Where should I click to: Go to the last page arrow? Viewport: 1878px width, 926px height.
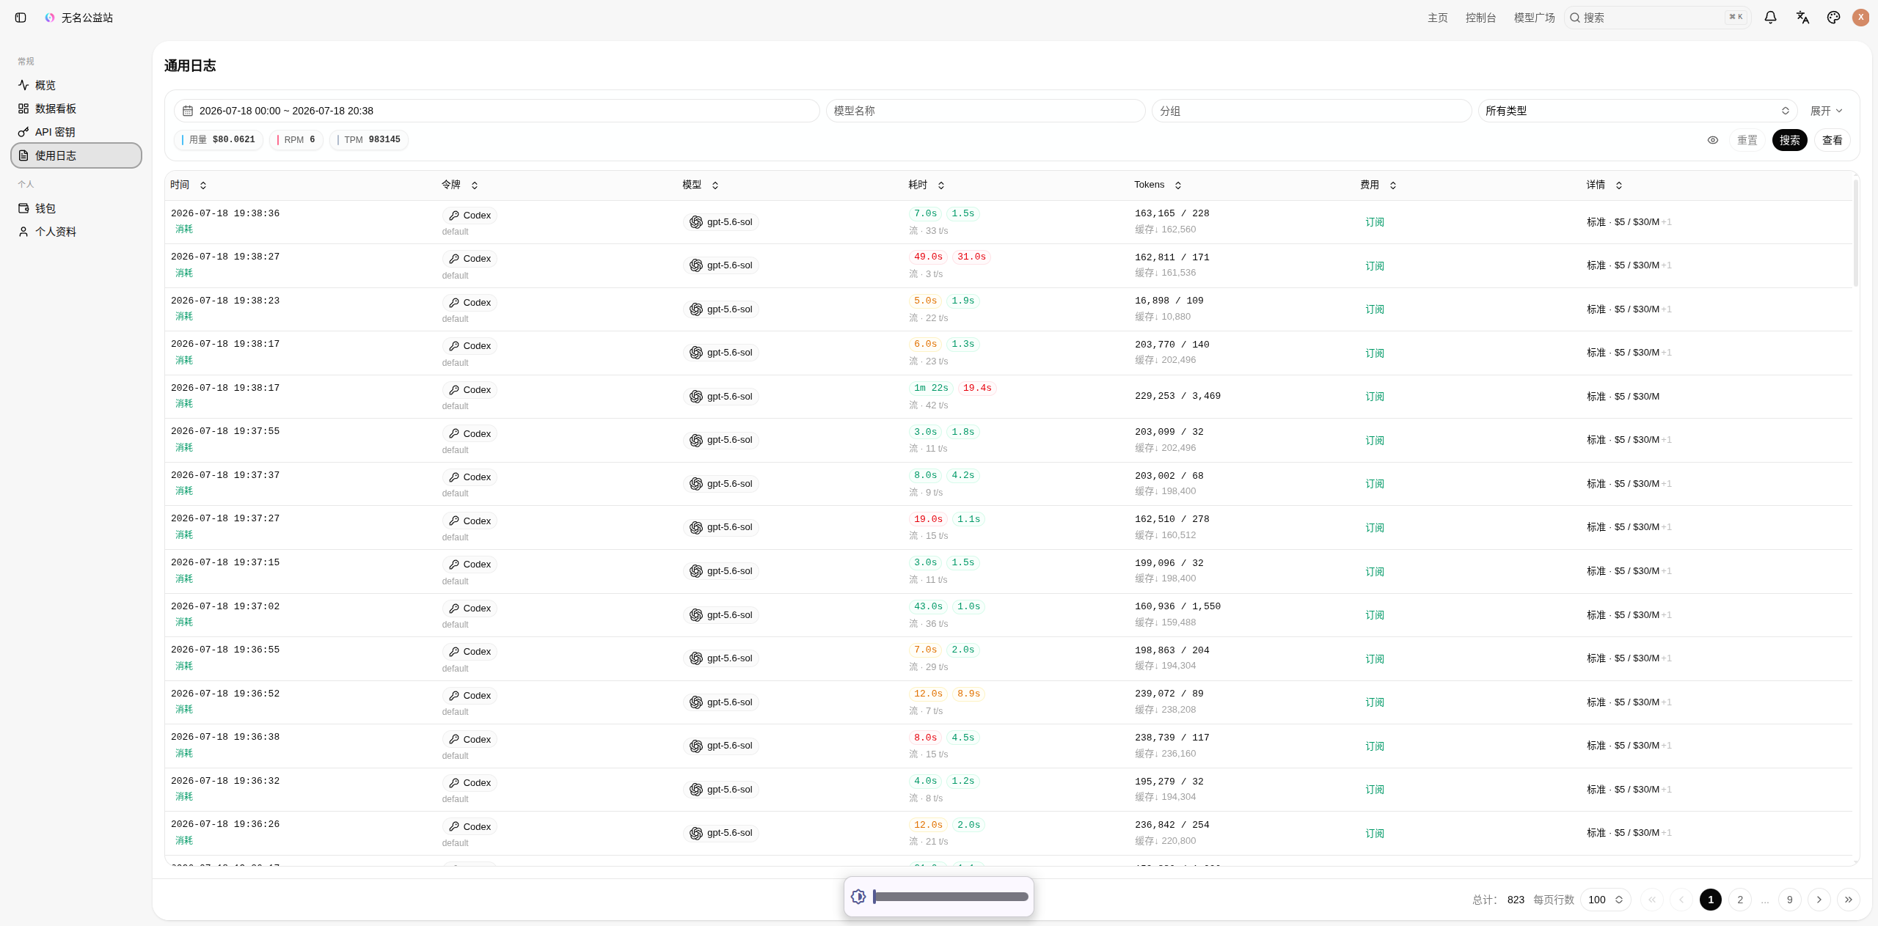1849,900
